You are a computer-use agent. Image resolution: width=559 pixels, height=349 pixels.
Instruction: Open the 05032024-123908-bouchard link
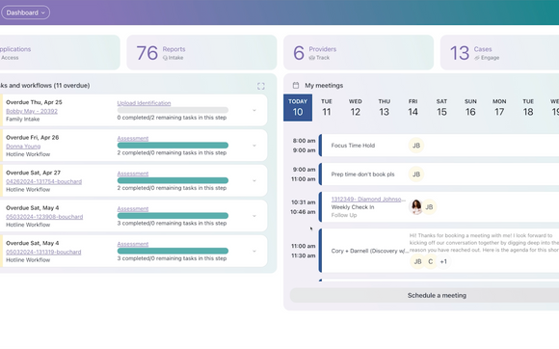(x=44, y=217)
